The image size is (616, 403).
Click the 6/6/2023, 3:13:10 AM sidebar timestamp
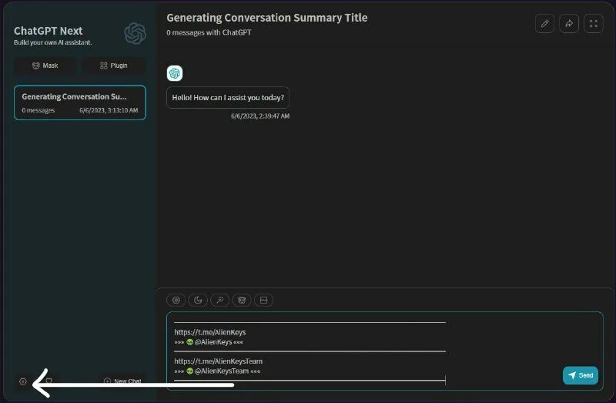[x=109, y=110]
